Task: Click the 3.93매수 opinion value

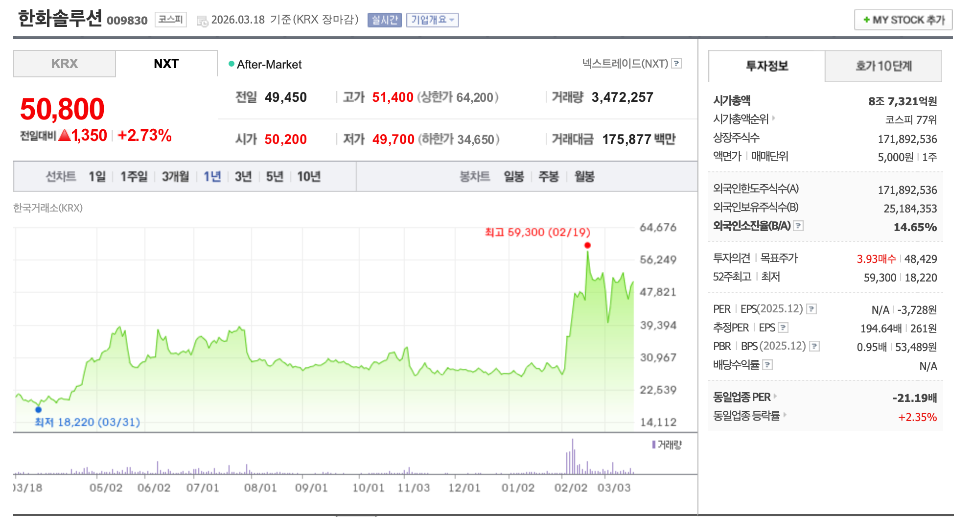Action: (x=876, y=259)
